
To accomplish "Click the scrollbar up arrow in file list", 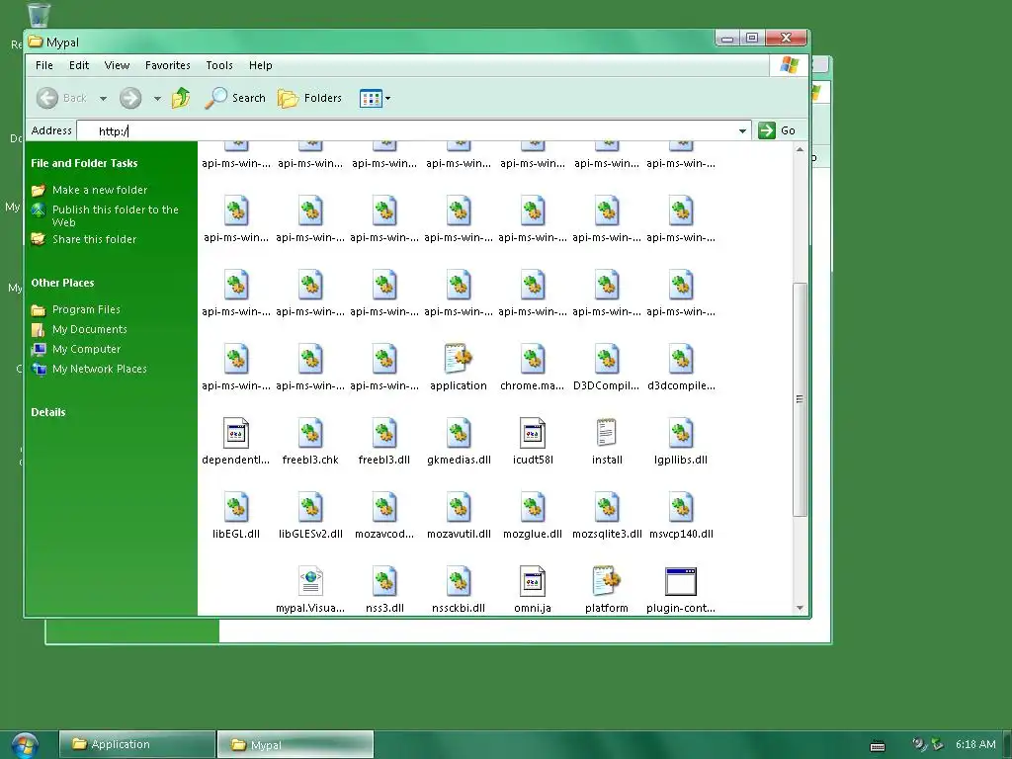I will tap(800, 150).
